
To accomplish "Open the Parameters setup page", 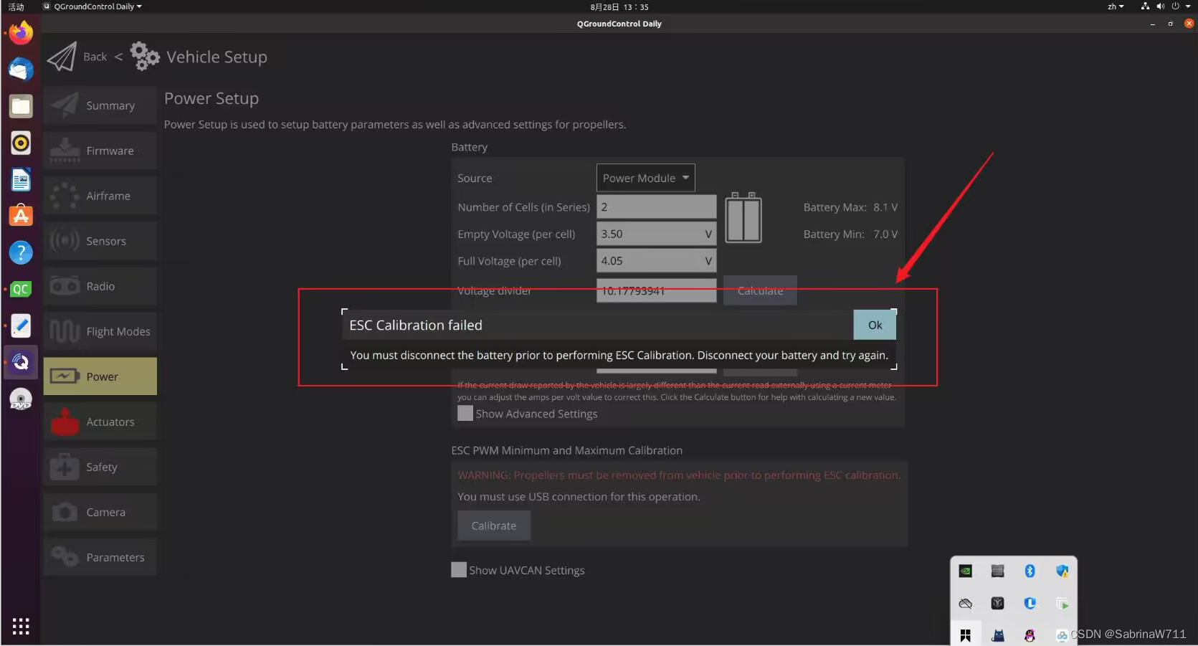I will point(100,557).
